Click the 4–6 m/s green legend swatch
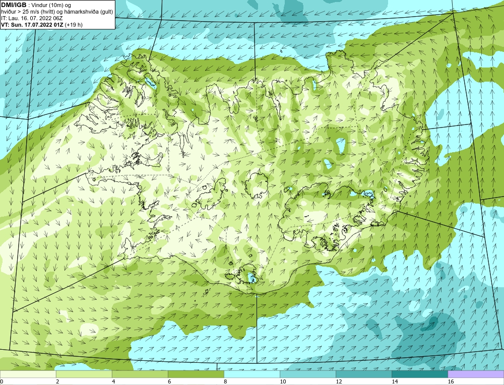 140,374
